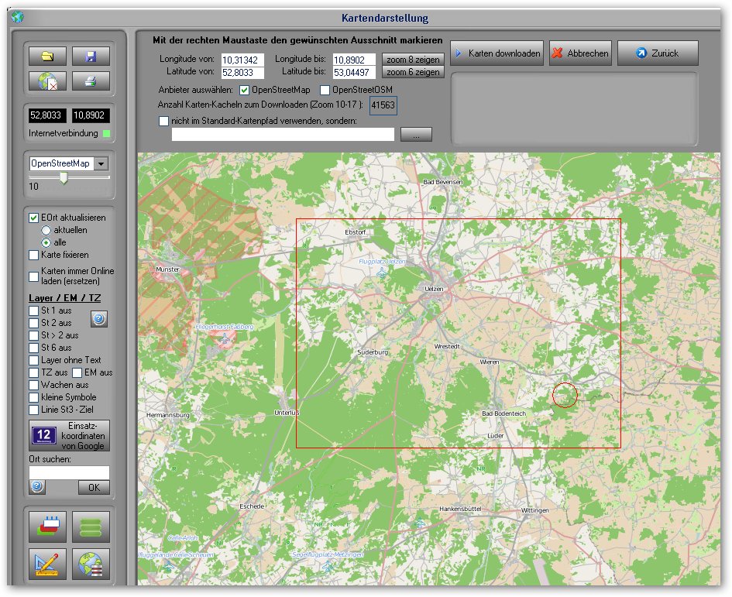732x597 pixels.
Task: Enable 'Karte fixieren' checkbox
Action: coord(33,255)
